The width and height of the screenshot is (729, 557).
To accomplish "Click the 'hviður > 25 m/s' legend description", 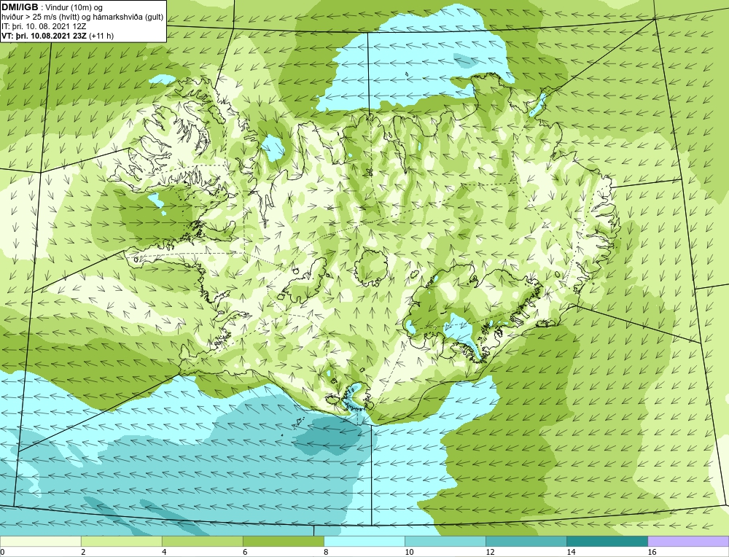I will [x=82, y=17].
